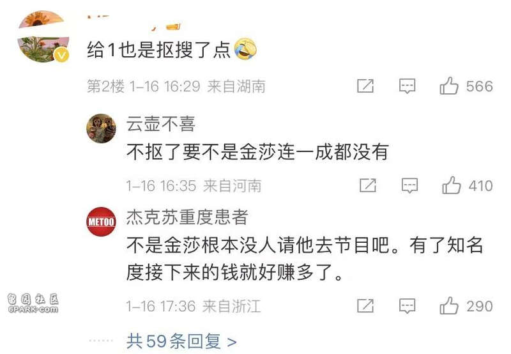
Task: Open 杰克苏重度患者 username link
Action: coord(187,217)
